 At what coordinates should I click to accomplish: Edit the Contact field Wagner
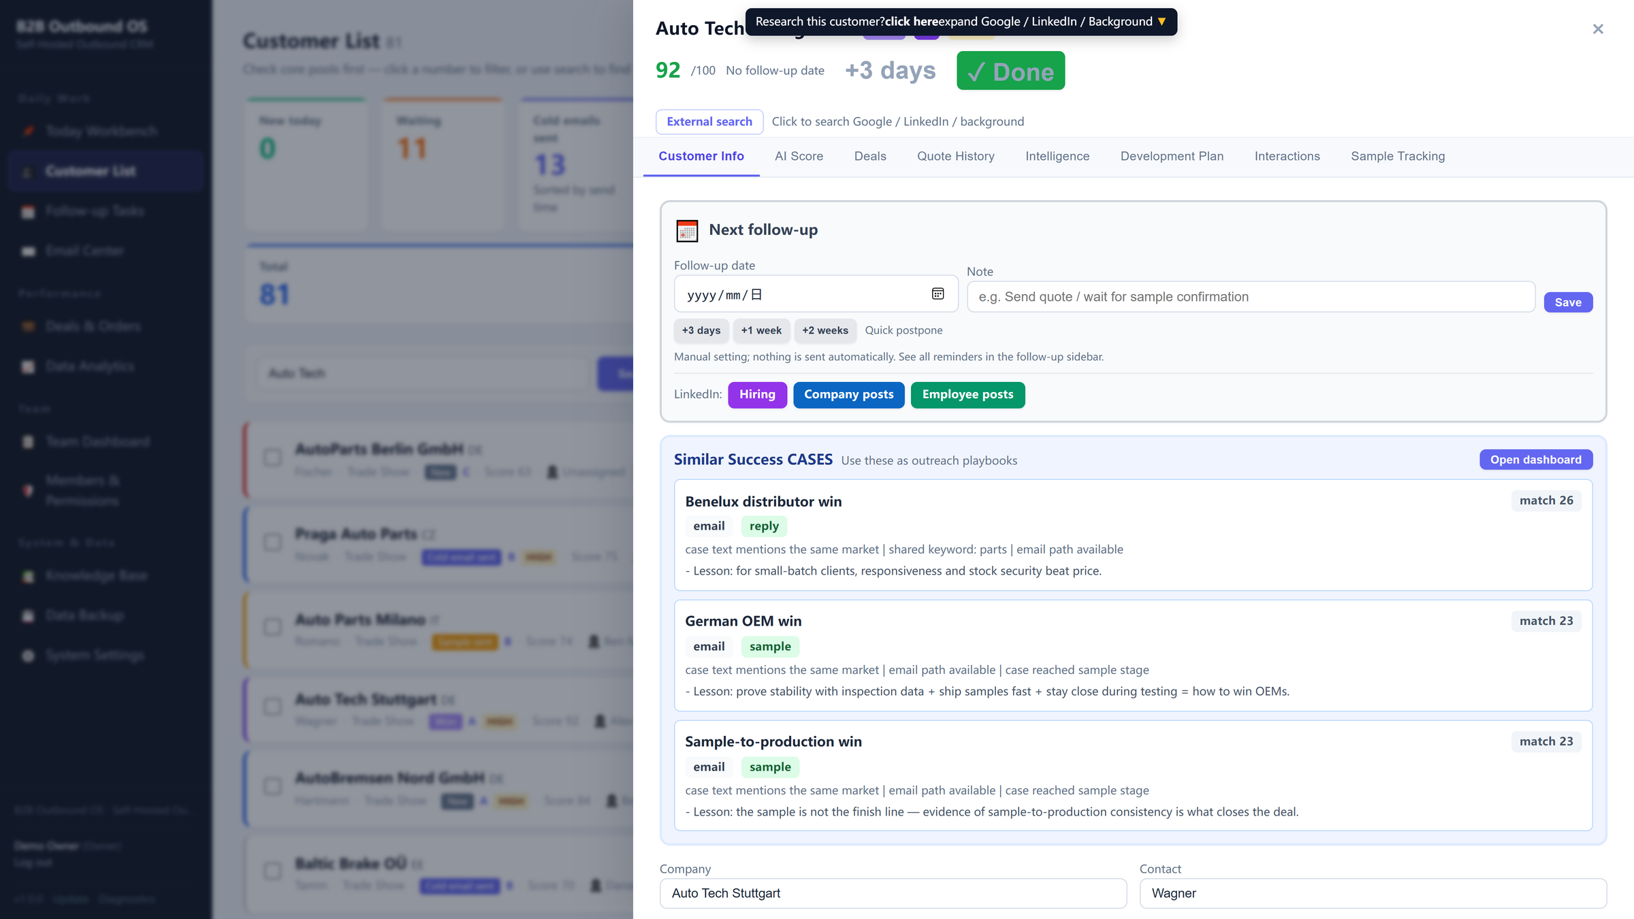pos(1373,893)
